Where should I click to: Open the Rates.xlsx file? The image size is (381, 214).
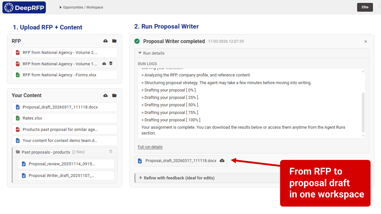(65, 118)
